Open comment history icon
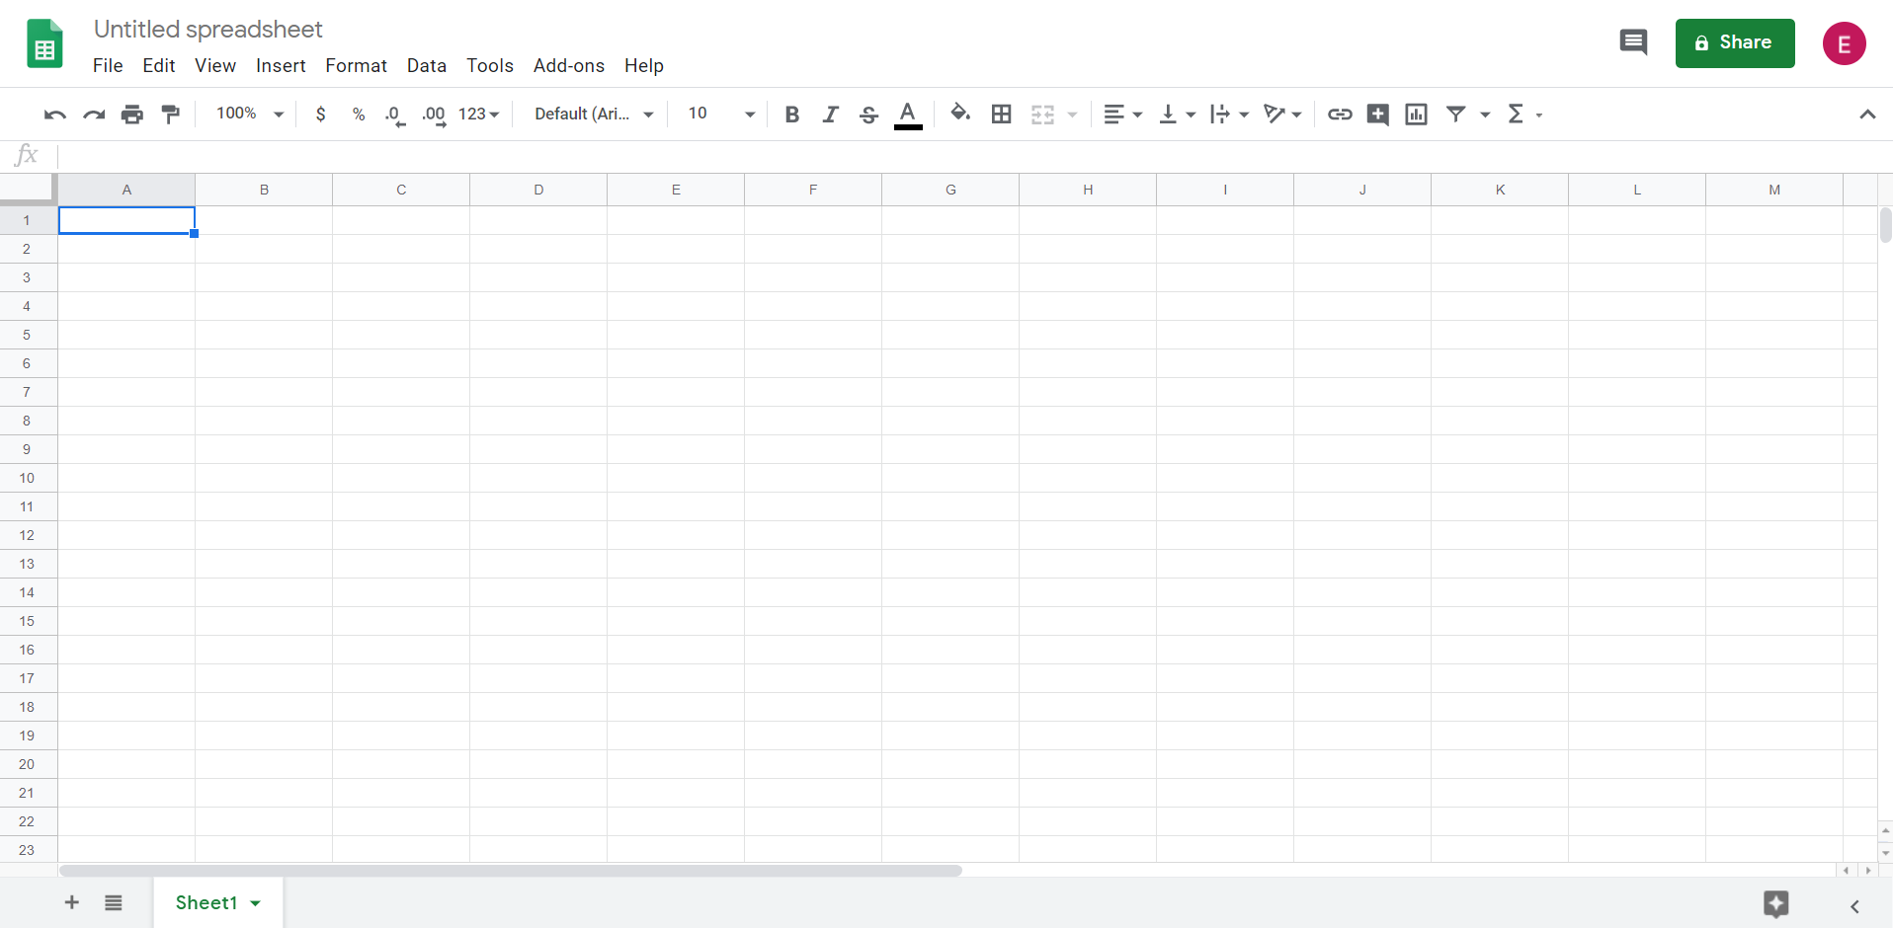This screenshot has width=1893, height=928. 1633,42
